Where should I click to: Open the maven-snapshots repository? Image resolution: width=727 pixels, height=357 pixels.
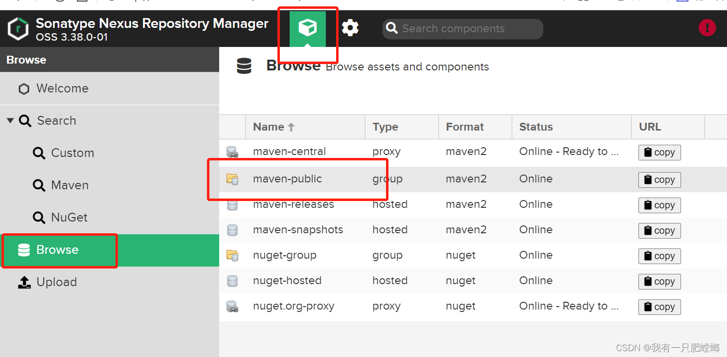[x=298, y=230]
